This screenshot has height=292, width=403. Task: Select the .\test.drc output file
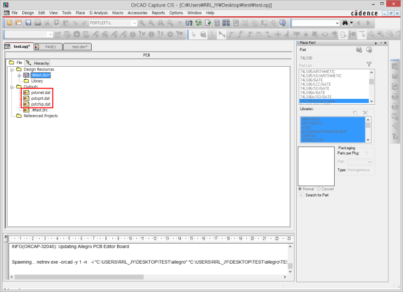pyautogui.click(x=40, y=110)
